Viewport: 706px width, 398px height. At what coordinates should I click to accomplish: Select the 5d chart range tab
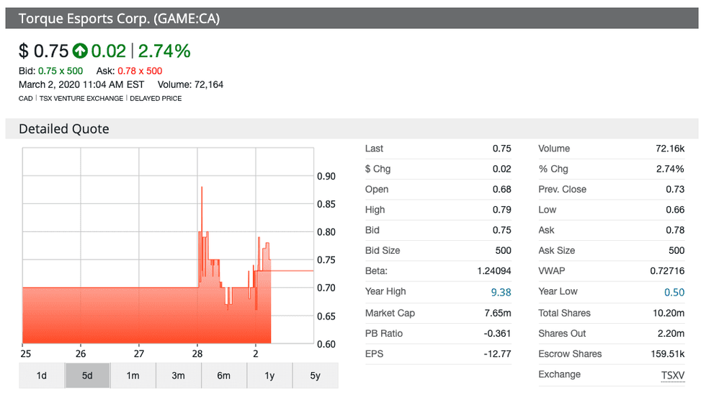(87, 376)
